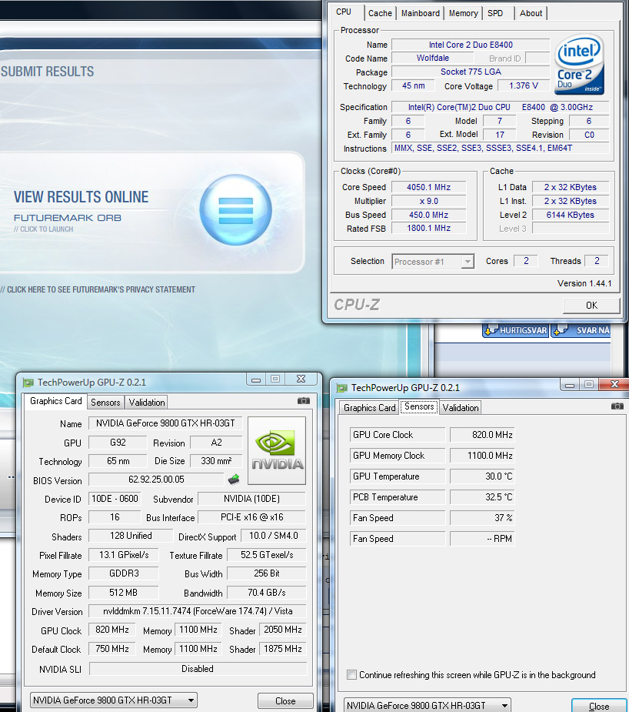Screen dimensions: 629x712
Task: Open the Mainboard tab in CPU-Z
Action: (x=421, y=13)
